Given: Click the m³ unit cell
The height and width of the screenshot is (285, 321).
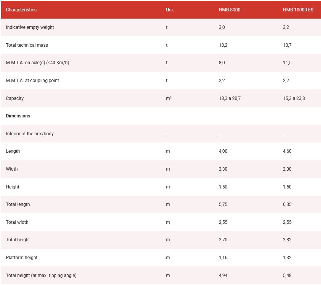Looking at the screenshot, I should pos(169,98).
